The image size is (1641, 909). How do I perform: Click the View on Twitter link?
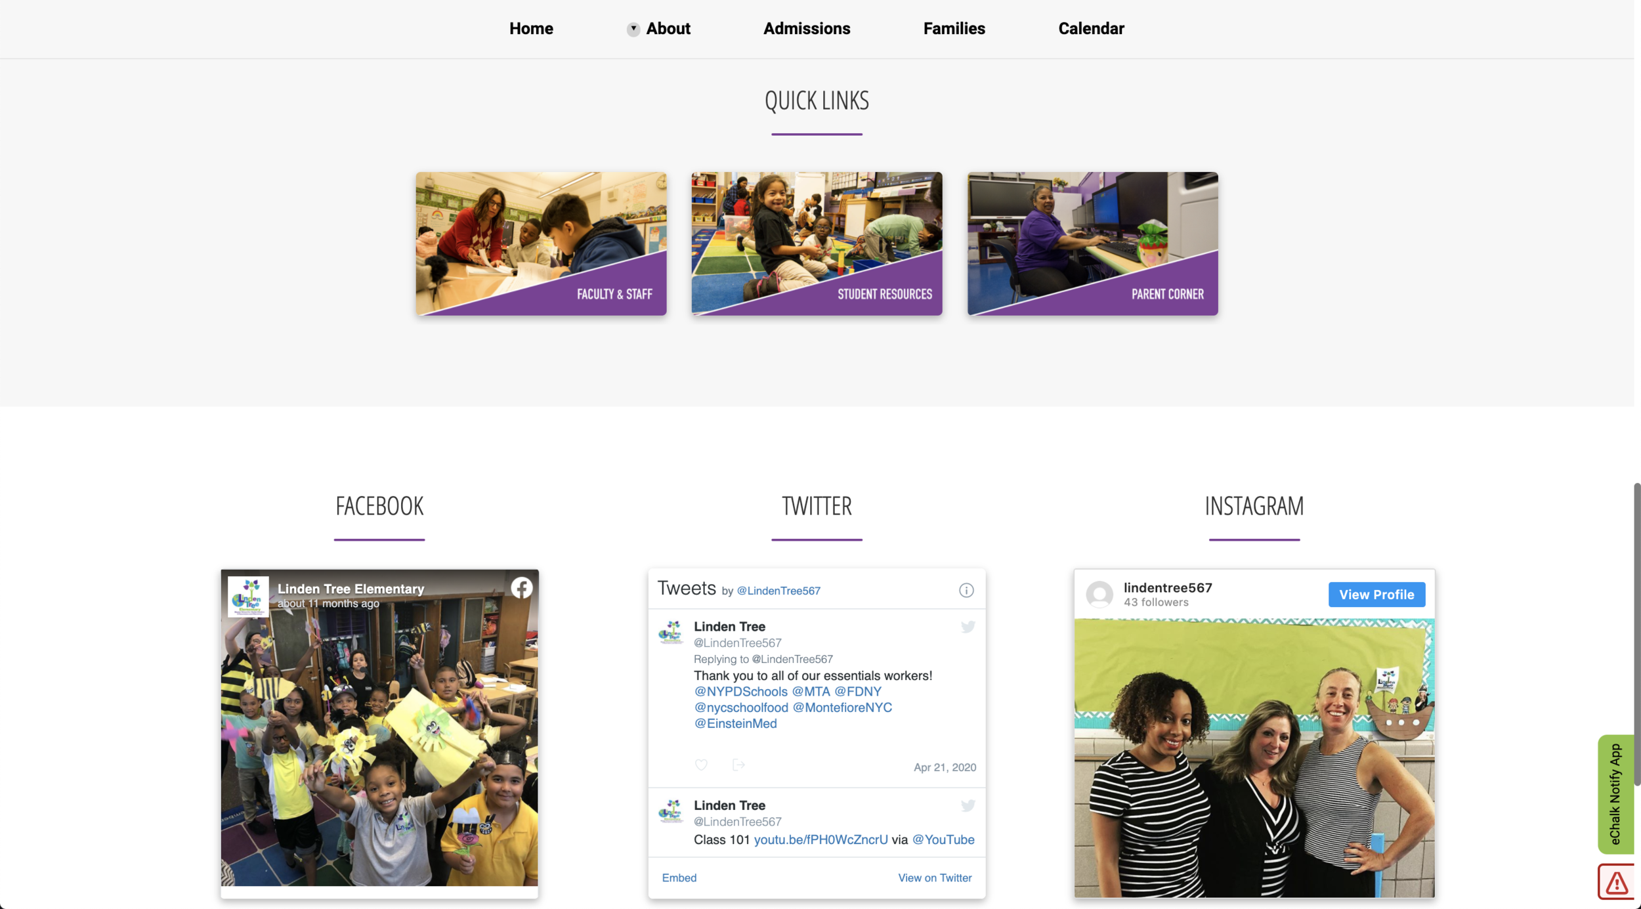coord(935,877)
